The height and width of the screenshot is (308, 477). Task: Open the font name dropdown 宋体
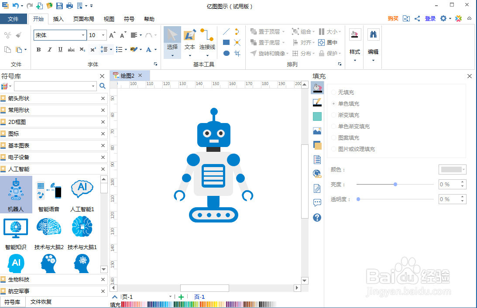83,35
